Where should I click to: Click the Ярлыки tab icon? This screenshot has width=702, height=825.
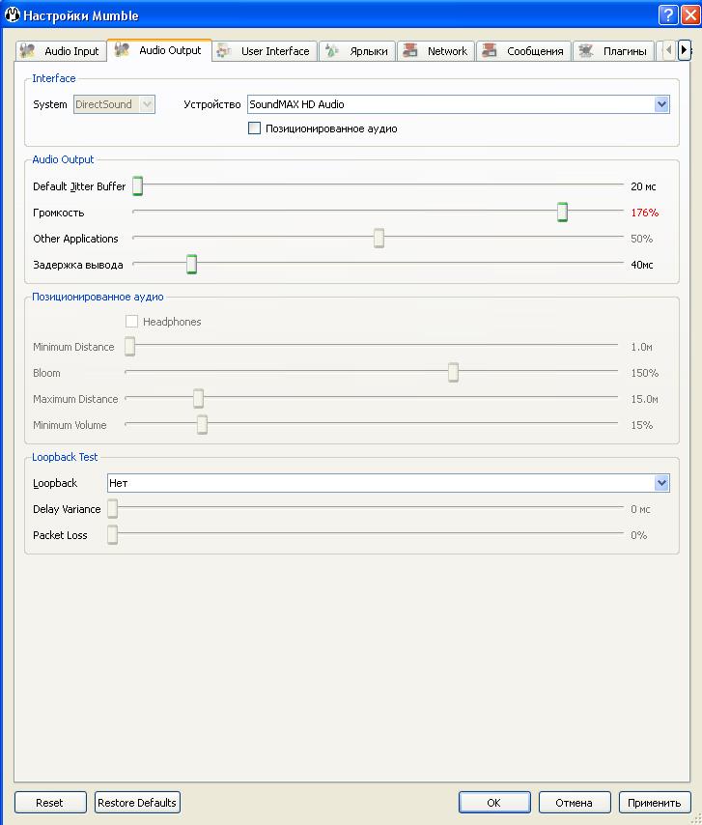click(332, 51)
